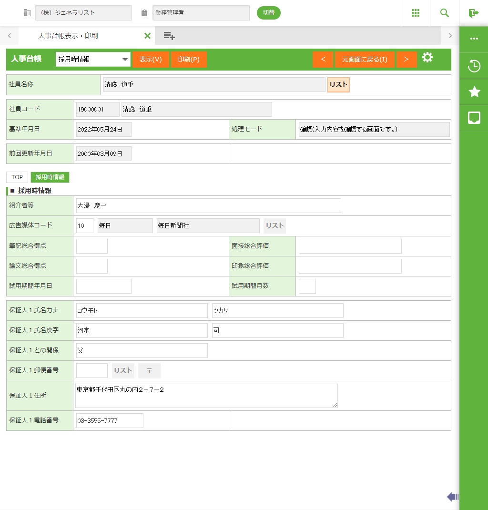Go to next record with > button

tap(407, 60)
